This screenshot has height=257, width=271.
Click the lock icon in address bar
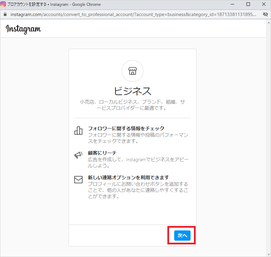[5, 14]
